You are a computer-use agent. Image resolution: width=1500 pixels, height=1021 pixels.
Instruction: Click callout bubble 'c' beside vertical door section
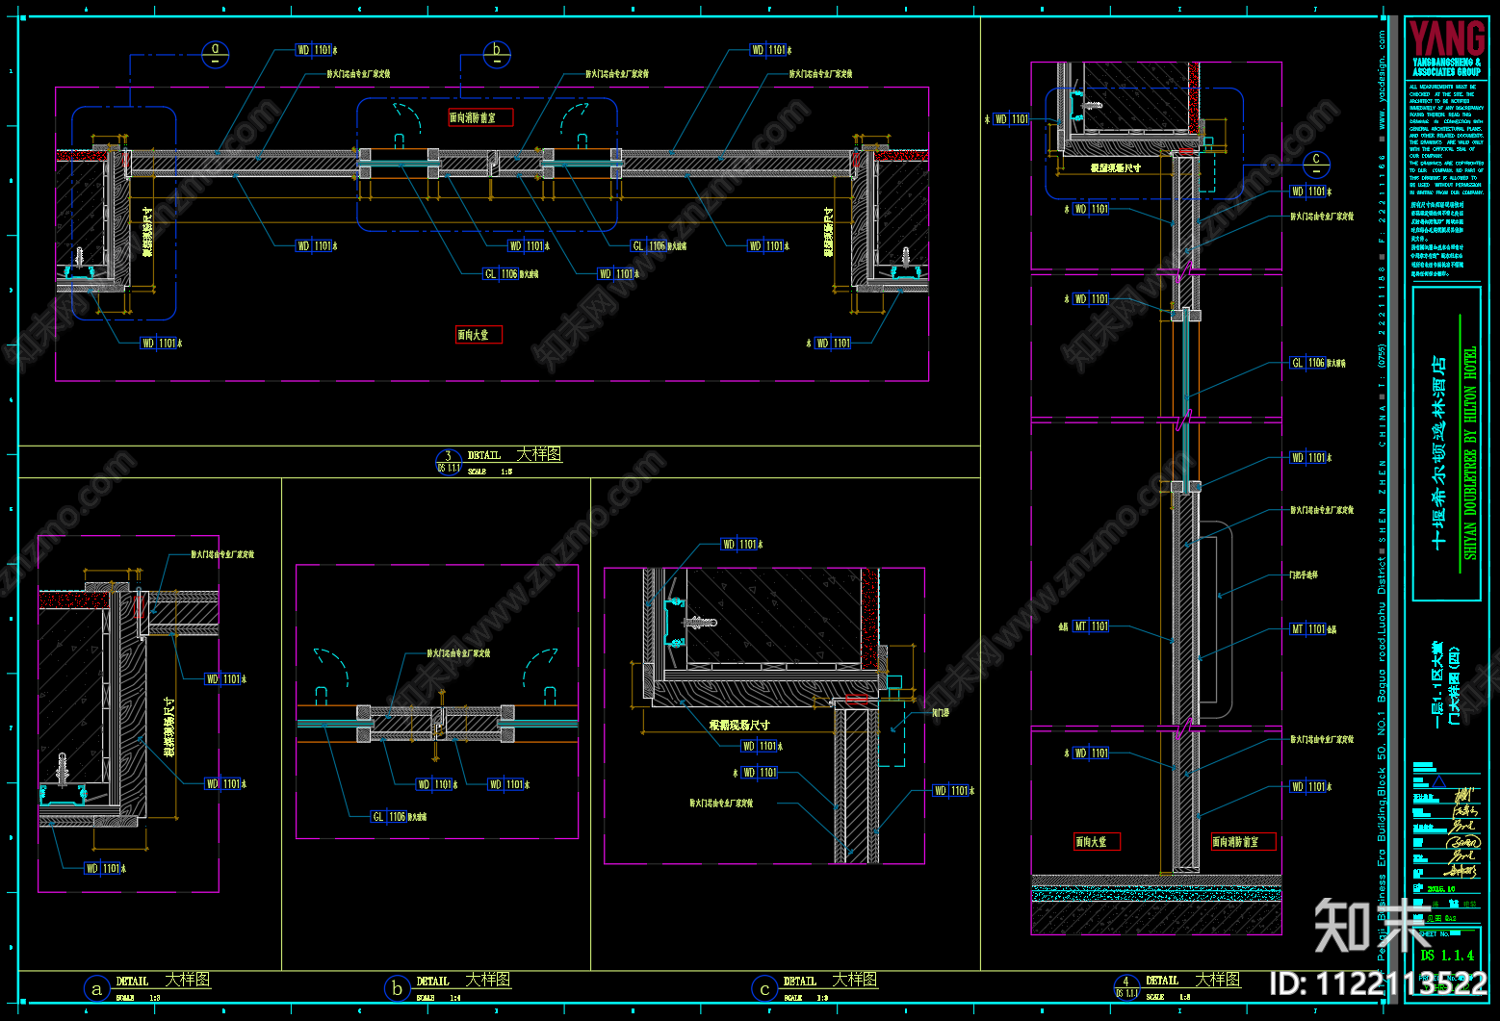(x=1316, y=163)
